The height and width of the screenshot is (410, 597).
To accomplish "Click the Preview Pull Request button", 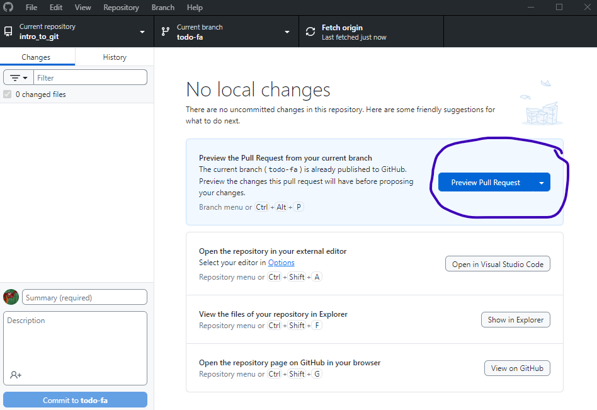I will click(x=486, y=183).
